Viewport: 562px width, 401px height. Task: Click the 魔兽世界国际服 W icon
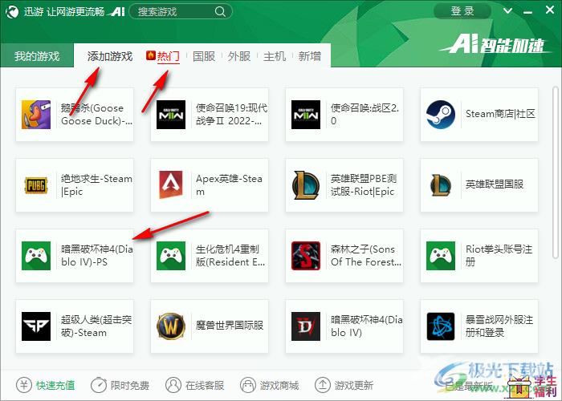(171, 326)
